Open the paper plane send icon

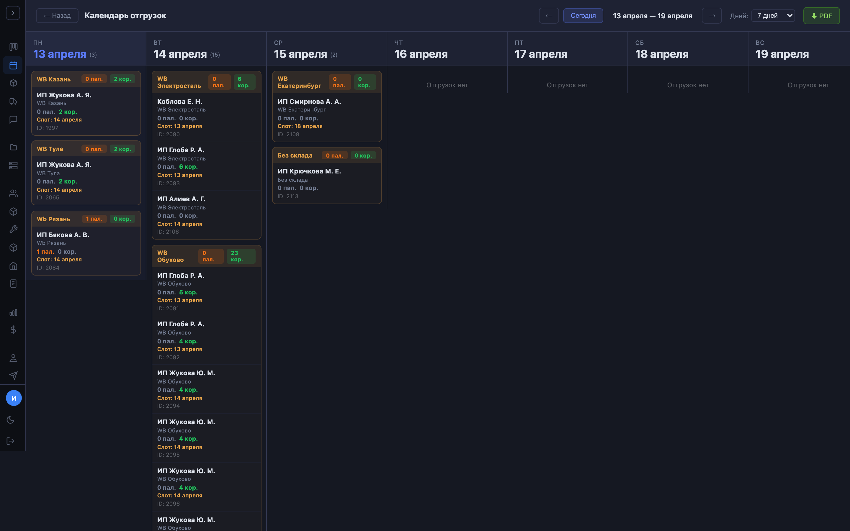pyautogui.click(x=13, y=376)
